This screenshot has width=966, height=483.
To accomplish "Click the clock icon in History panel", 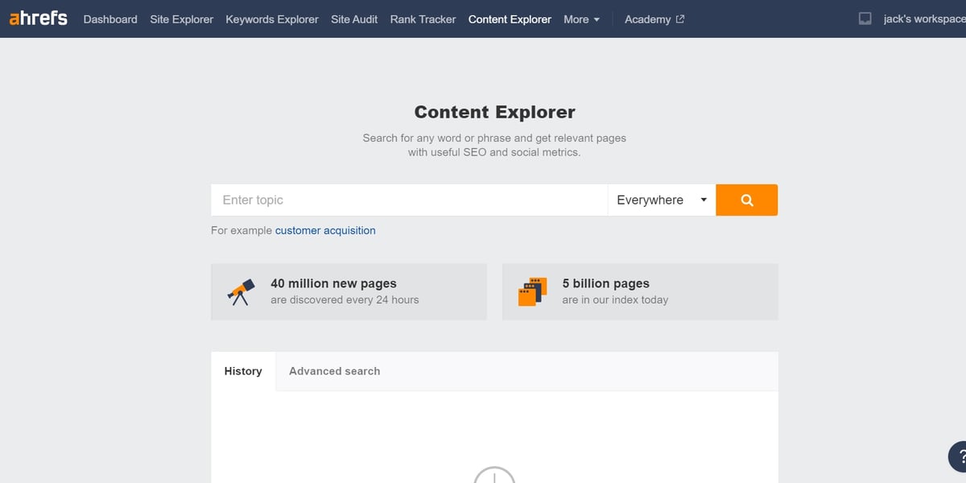I will pyautogui.click(x=493, y=475).
